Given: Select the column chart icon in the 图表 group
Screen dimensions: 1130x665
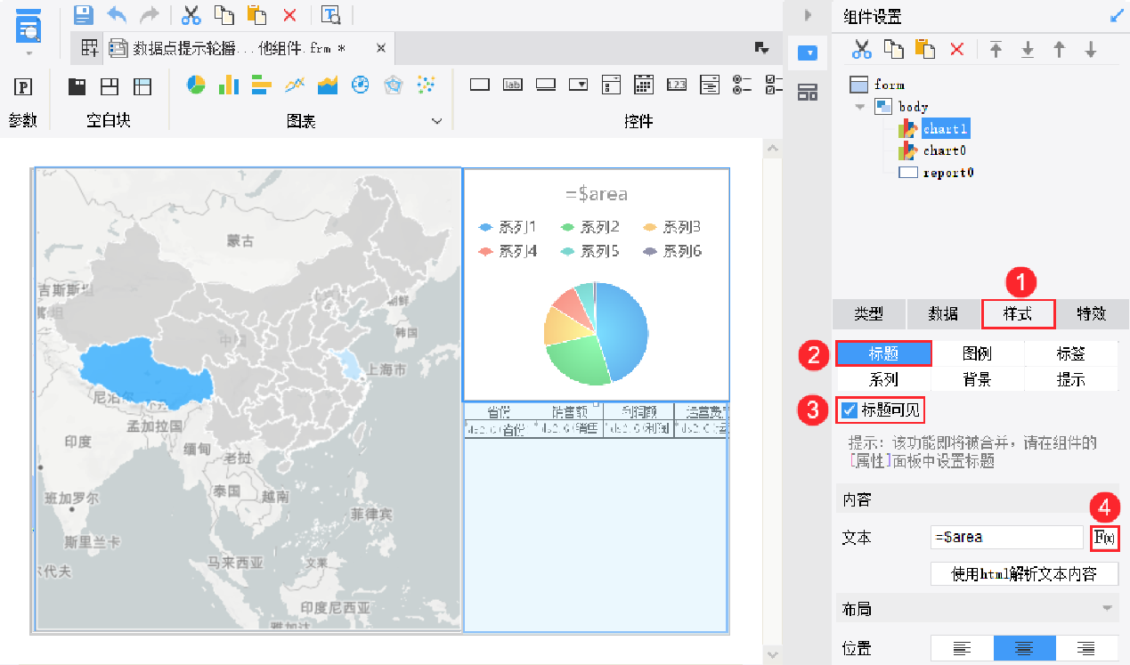Looking at the screenshot, I should 229,85.
